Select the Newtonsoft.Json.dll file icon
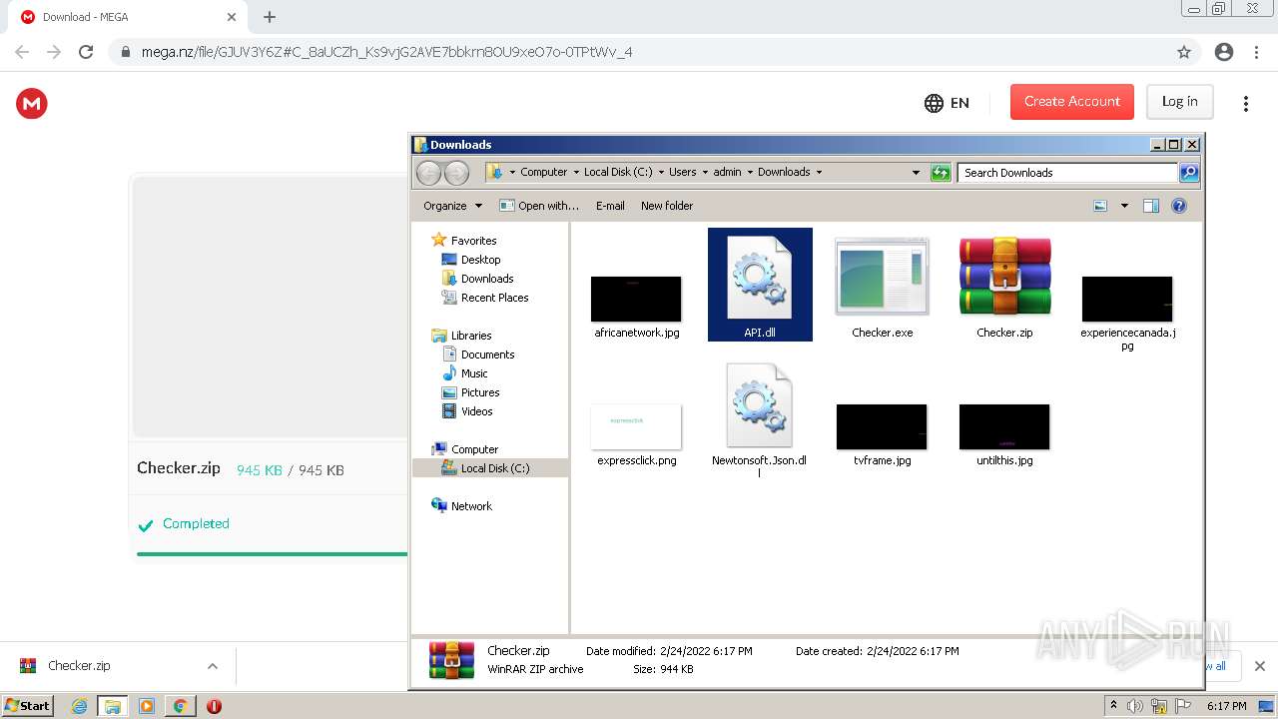The height and width of the screenshot is (719, 1278). [x=760, y=405]
